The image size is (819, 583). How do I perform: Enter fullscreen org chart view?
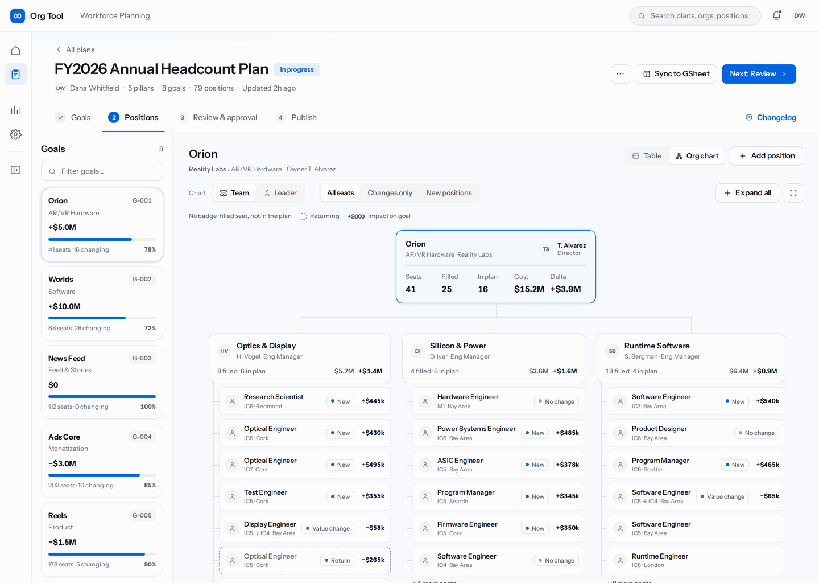[793, 193]
